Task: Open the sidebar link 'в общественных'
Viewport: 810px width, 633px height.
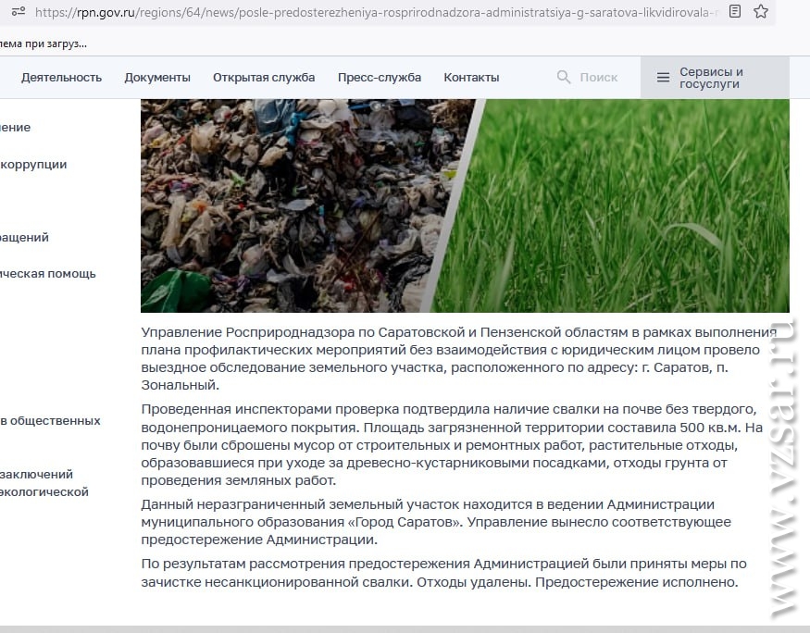Action: pos(50,421)
